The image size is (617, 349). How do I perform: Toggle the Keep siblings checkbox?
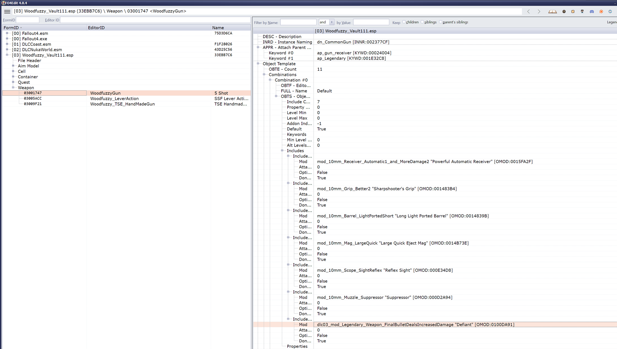(422, 22)
